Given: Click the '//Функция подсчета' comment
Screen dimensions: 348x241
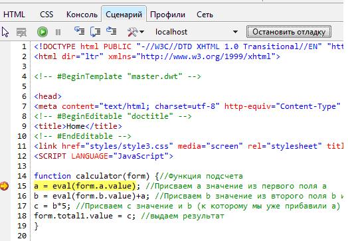Looking at the screenshot, I should pyautogui.click(x=201, y=176).
